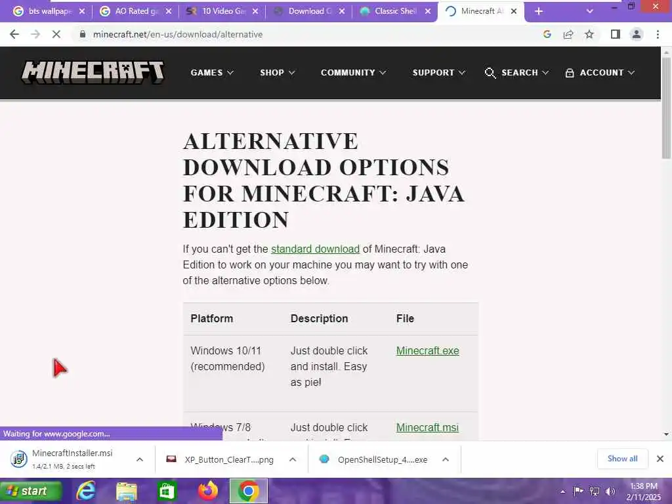Screen dimensions: 672x504
Task: Click the Windows 10/11 (recommended) cell
Action: click(228, 358)
